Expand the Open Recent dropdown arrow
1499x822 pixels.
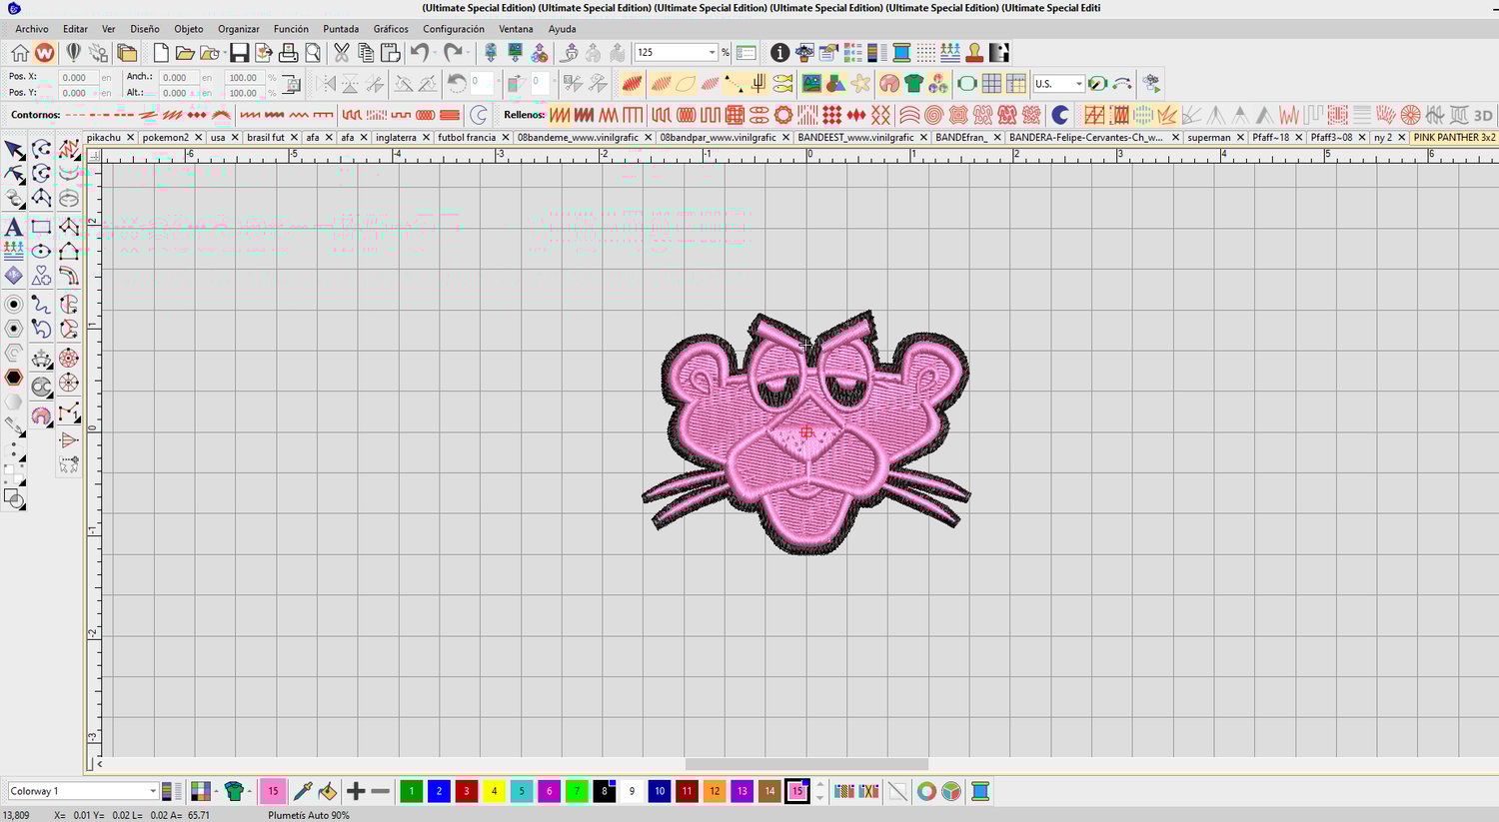pos(224,53)
